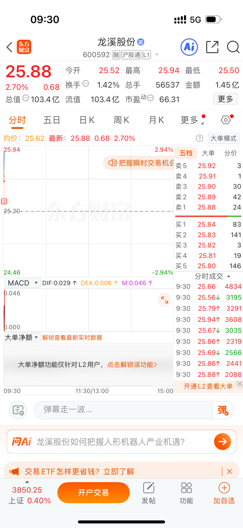Tap the 9:30 25.66 4834 trade row
The height and width of the screenshot is (528, 243).
pyautogui.click(x=209, y=286)
